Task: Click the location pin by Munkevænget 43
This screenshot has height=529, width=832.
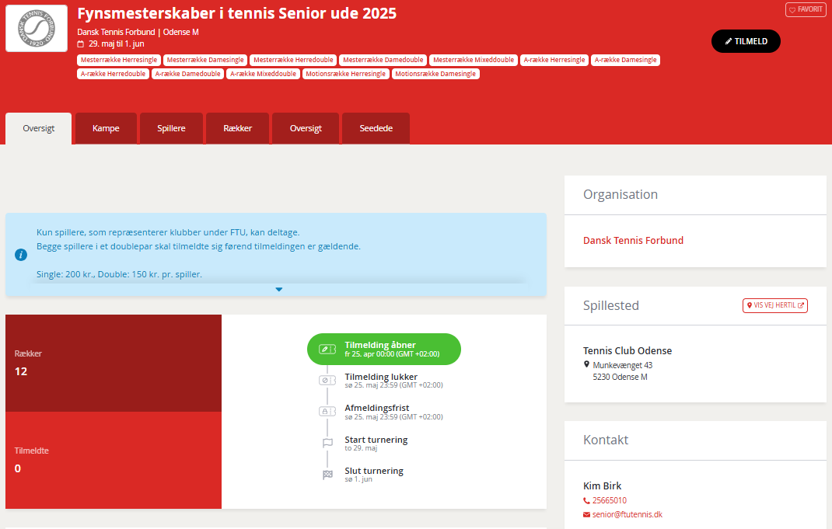Action: [x=586, y=364]
